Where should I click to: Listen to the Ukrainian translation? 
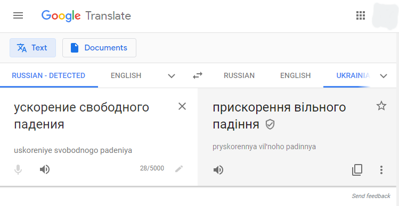(218, 170)
